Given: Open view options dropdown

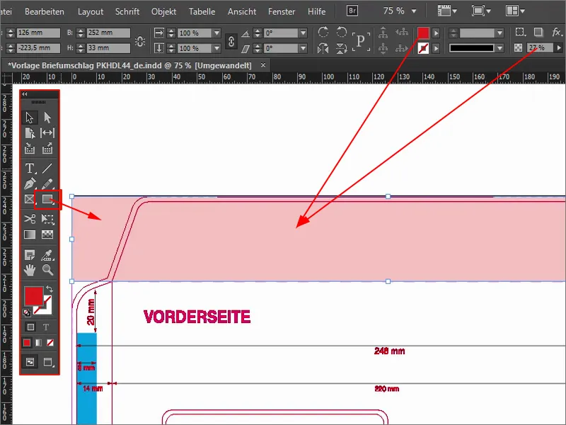Looking at the screenshot, I should coord(447,11).
